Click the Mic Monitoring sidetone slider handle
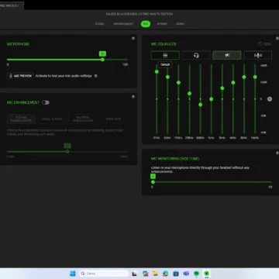The height and width of the screenshot is (279, 279). point(153,182)
